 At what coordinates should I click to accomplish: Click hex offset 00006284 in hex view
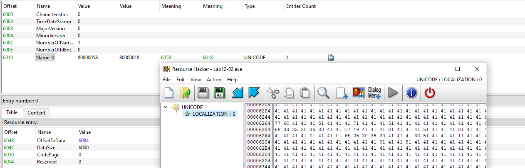[258, 129]
